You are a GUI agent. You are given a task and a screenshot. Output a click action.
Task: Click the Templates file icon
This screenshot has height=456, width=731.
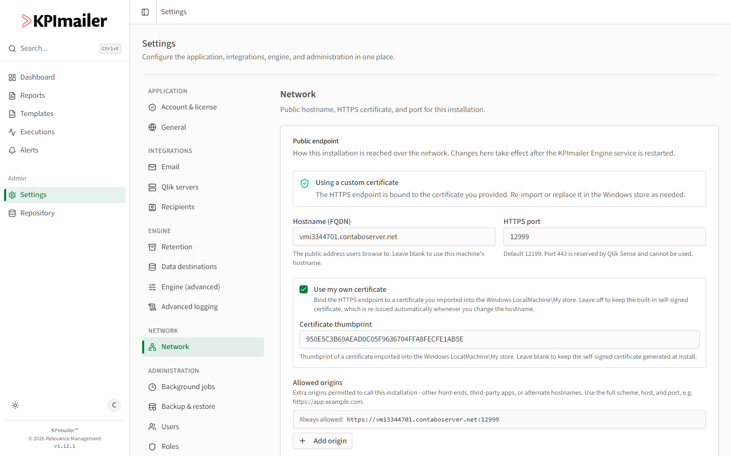(12, 114)
